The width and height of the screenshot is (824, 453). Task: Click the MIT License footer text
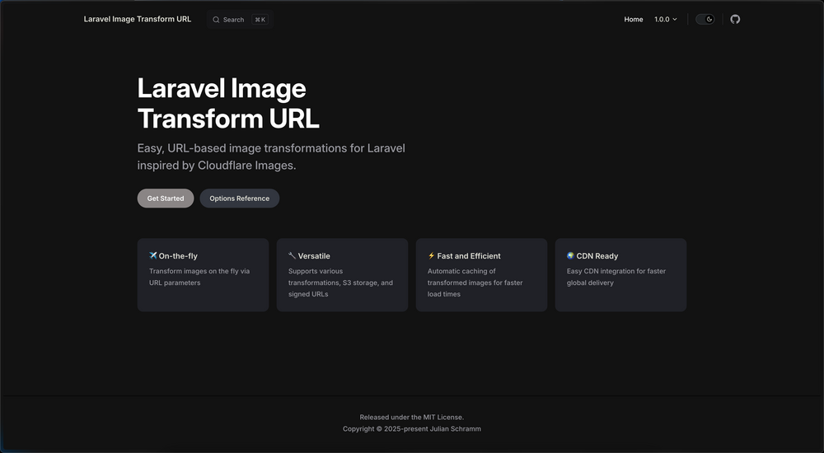(x=411, y=417)
